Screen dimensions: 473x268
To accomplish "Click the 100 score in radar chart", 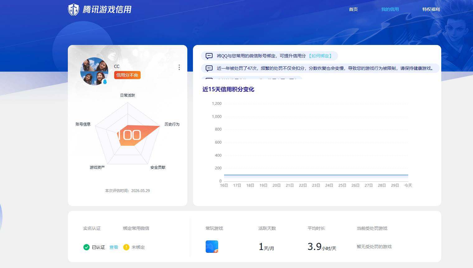I will coord(129,135).
